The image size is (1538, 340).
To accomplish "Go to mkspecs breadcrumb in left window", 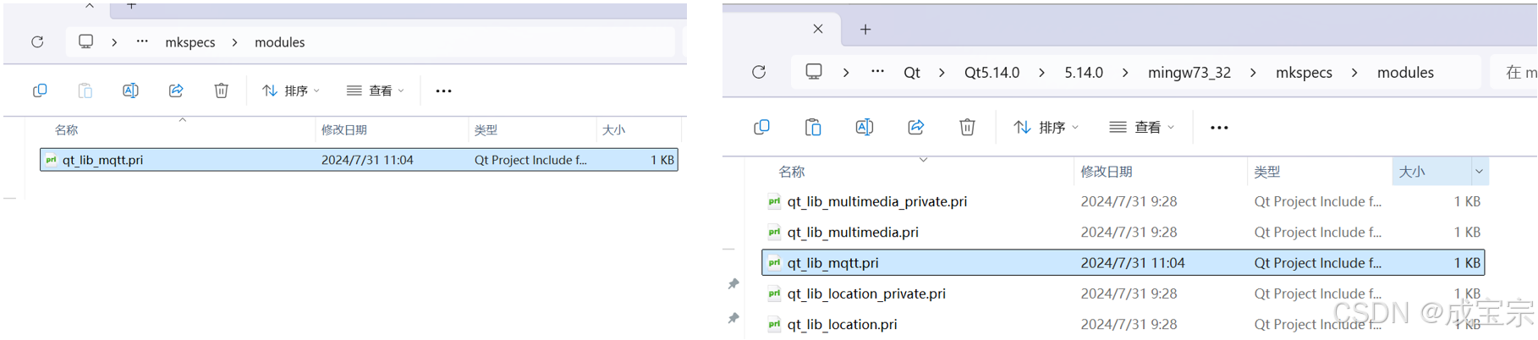I will (190, 42).
